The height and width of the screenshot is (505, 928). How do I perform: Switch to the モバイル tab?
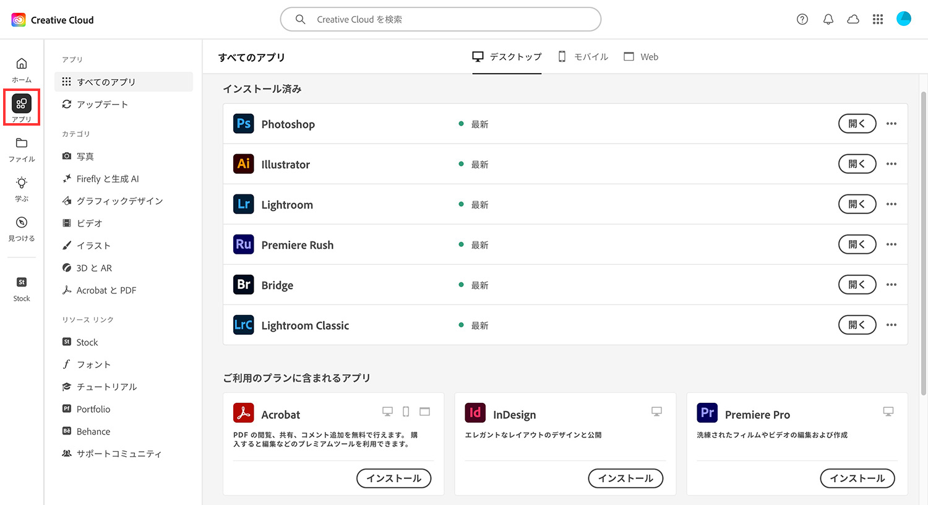click(x=583, y=57)
